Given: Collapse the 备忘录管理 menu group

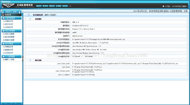Looking at the screenshot, I should (11, 44).
